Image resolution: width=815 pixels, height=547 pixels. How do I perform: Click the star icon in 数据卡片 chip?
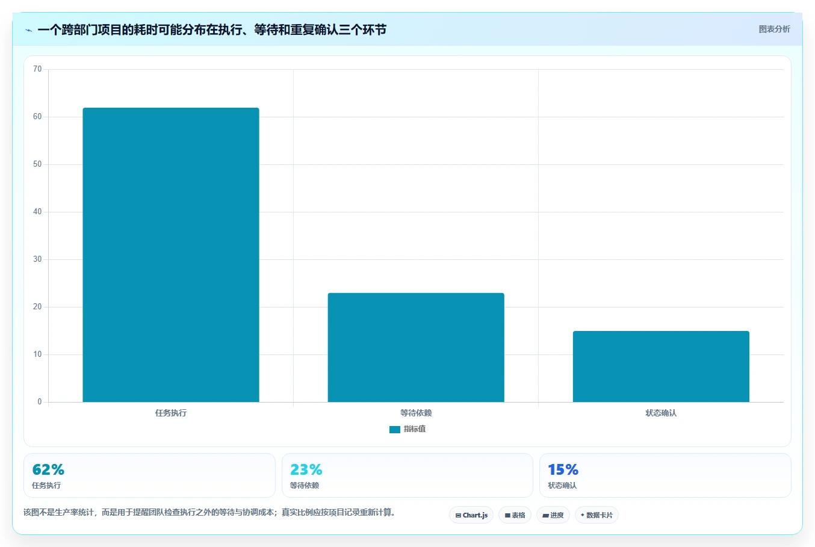click(x=583, y=515)
